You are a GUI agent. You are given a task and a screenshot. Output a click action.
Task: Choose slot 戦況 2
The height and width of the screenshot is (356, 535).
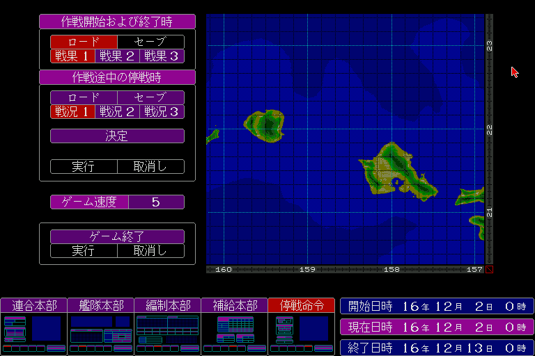[x=117, y=112]
